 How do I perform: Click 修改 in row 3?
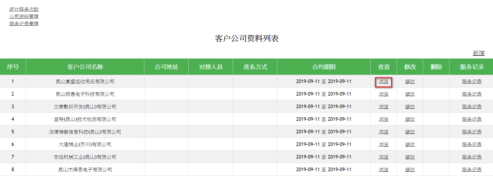point(410,107)
